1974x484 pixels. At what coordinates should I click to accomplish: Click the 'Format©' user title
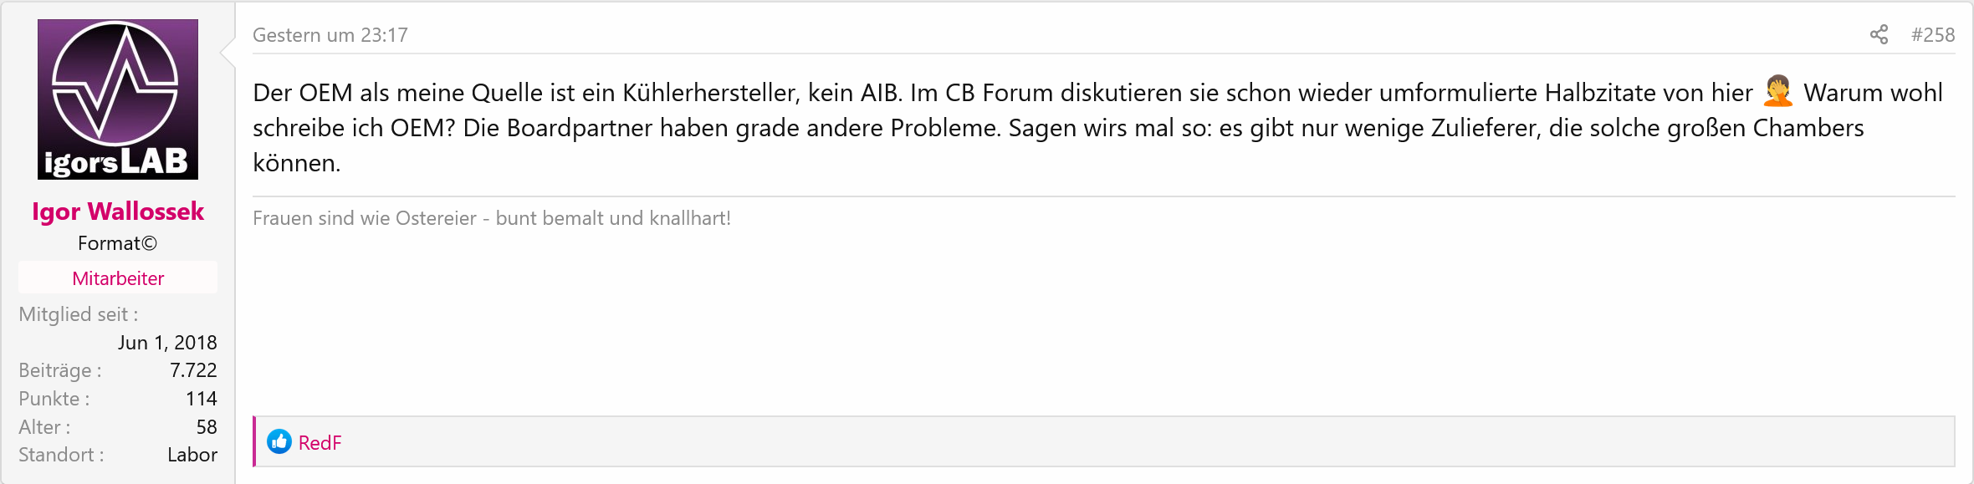pyautogui.click(x=117, y=243)
